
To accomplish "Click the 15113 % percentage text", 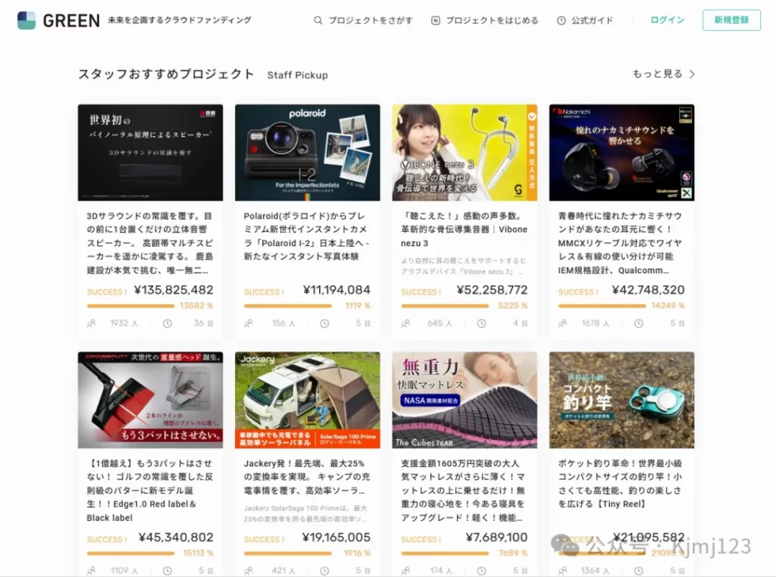I will tap(198, 554).
